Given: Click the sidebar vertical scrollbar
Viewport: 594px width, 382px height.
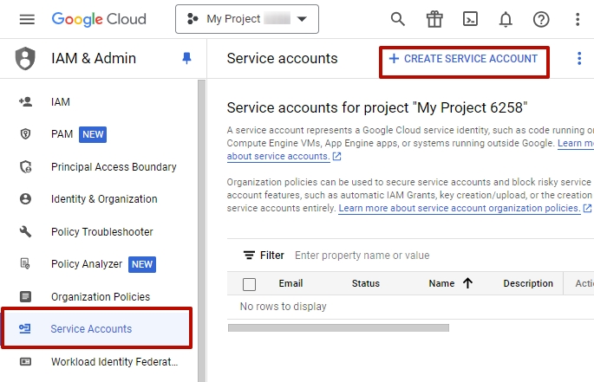Looking at the screenshot, I should coord(201,230).
